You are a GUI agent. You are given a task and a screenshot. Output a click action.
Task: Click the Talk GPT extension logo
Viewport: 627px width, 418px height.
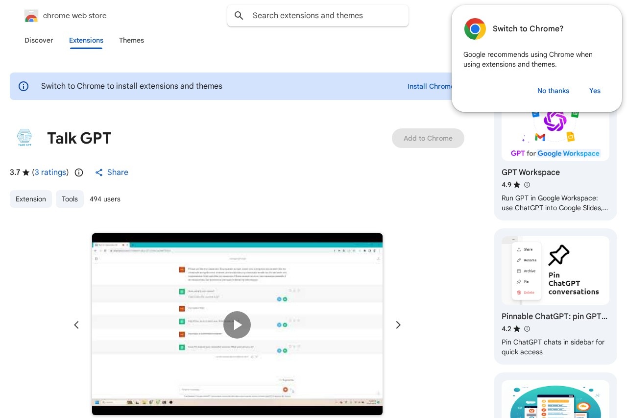coord(24,138)
